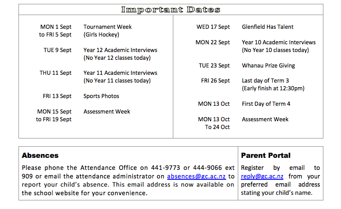341x209 pixels.
Task: Click the WED 17 Sept date
Action: (x=213, y=27)
